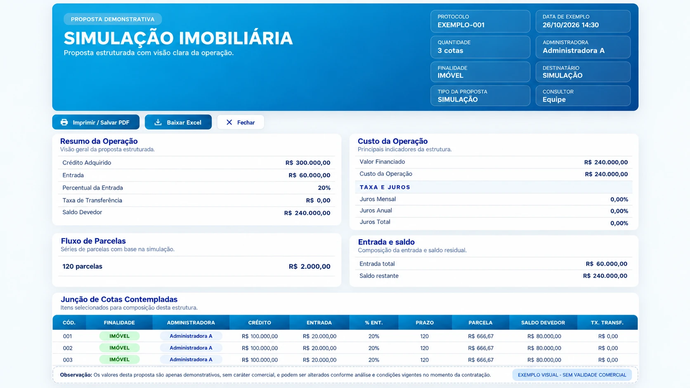Screen dimensions: 690x388
Task: Click the Baixar Excel button label
Action: pos(184,122)
